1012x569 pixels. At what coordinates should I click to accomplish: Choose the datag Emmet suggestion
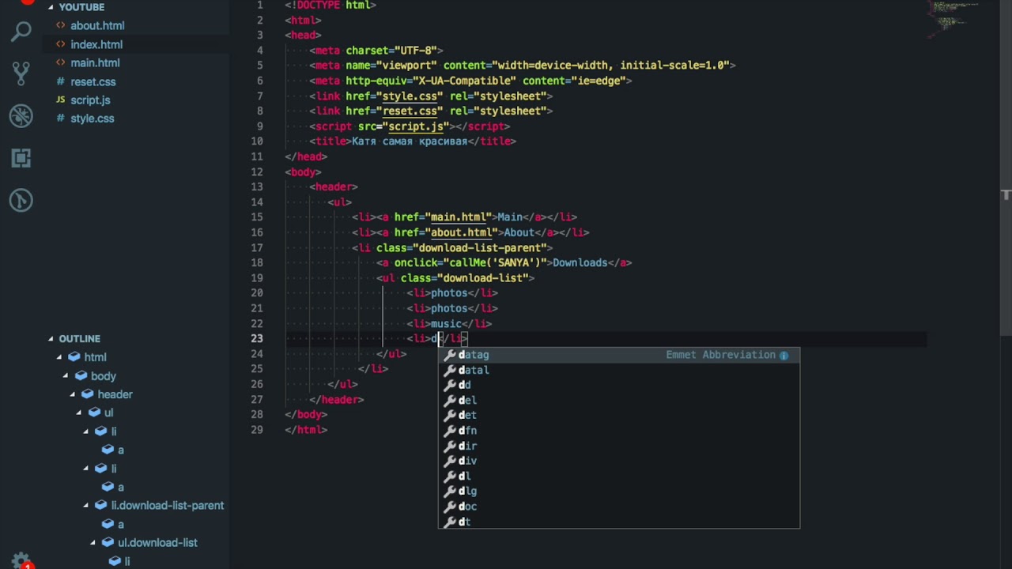pos(619,355)
